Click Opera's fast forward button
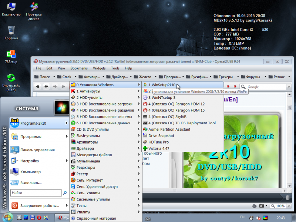The height and width of the screenshot is (222, 296). 63,87
